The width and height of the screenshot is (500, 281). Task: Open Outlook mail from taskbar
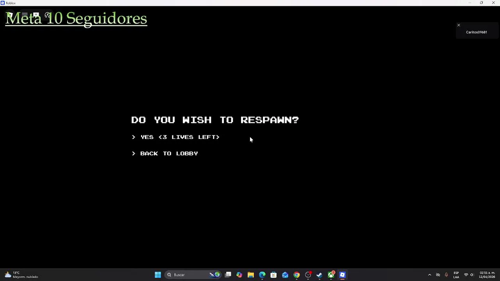coord(285,275)
